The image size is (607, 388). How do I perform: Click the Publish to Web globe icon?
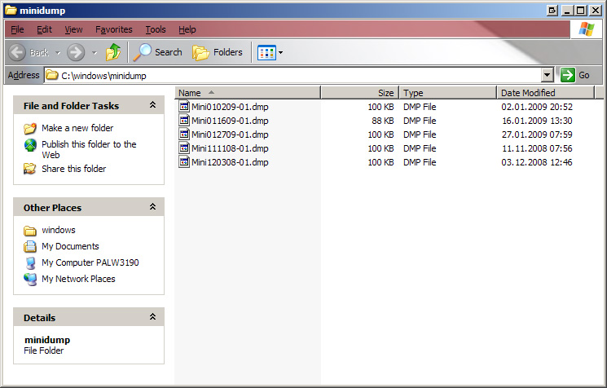pyautogui.click(x=30, y=145)
